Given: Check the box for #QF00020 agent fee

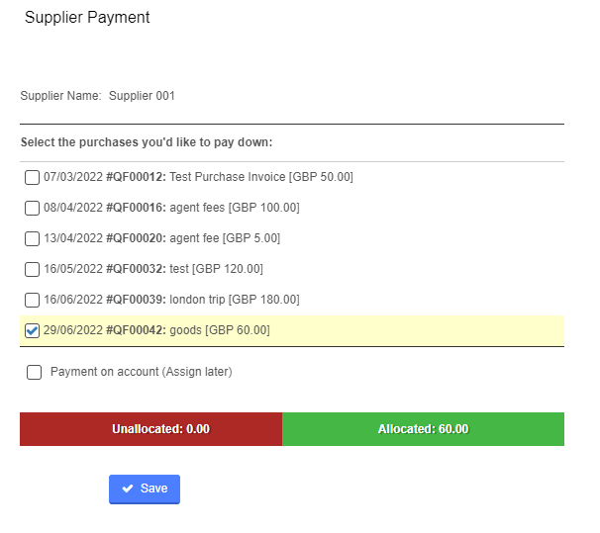Looking at the screenshot, I should tap(32, 238).
